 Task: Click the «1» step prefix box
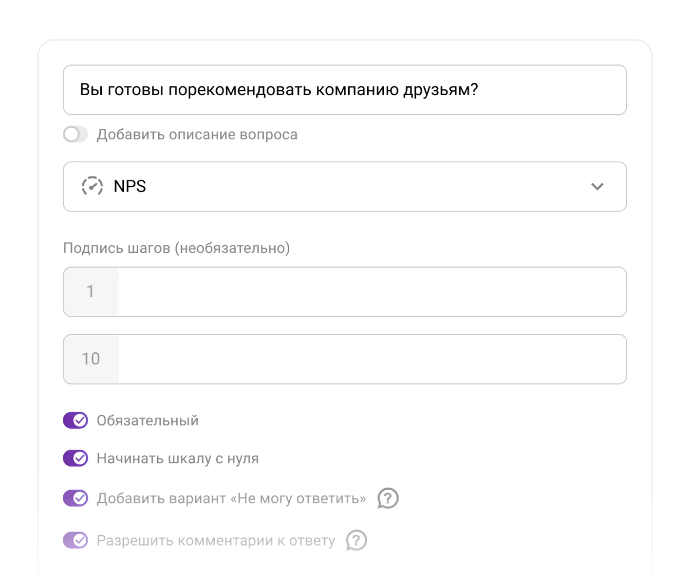(x=90, y=292)
